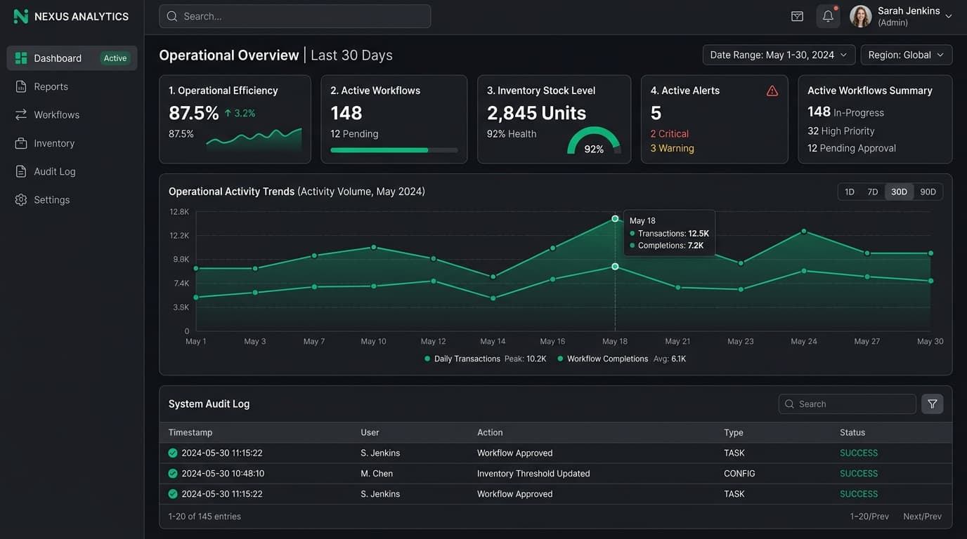Click the M. Chen user cell
This screenshot has height=539, width=967.
coord(377,474)
